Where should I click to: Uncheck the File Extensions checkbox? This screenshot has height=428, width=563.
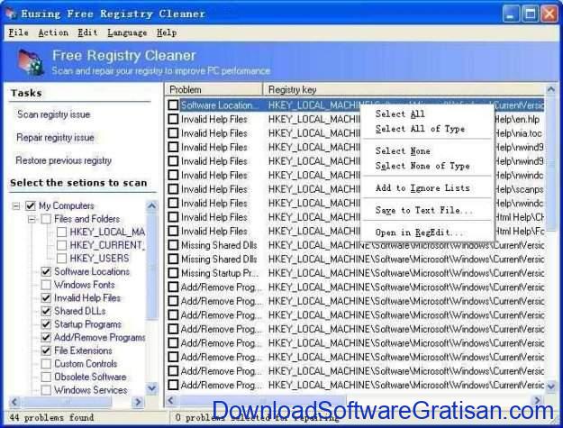46,351
